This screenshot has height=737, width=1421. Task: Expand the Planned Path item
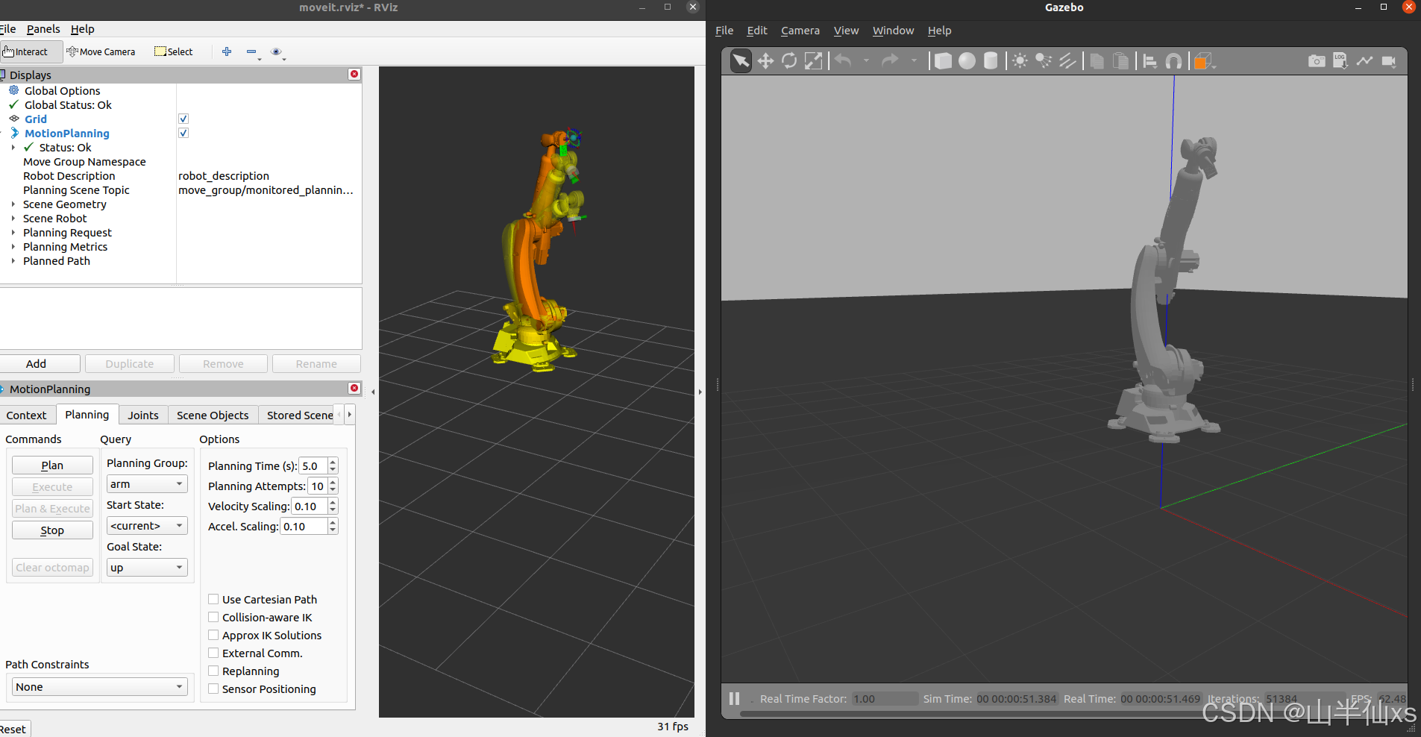(x=13, y=261)
